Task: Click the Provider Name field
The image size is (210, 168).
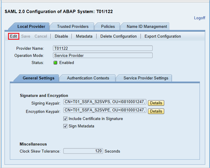Action: click(102, 48)
